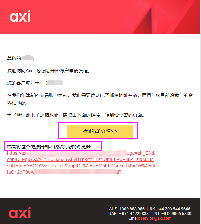Click the 您的客户编号为 label
201x224 pixels.
coord(24,83)
